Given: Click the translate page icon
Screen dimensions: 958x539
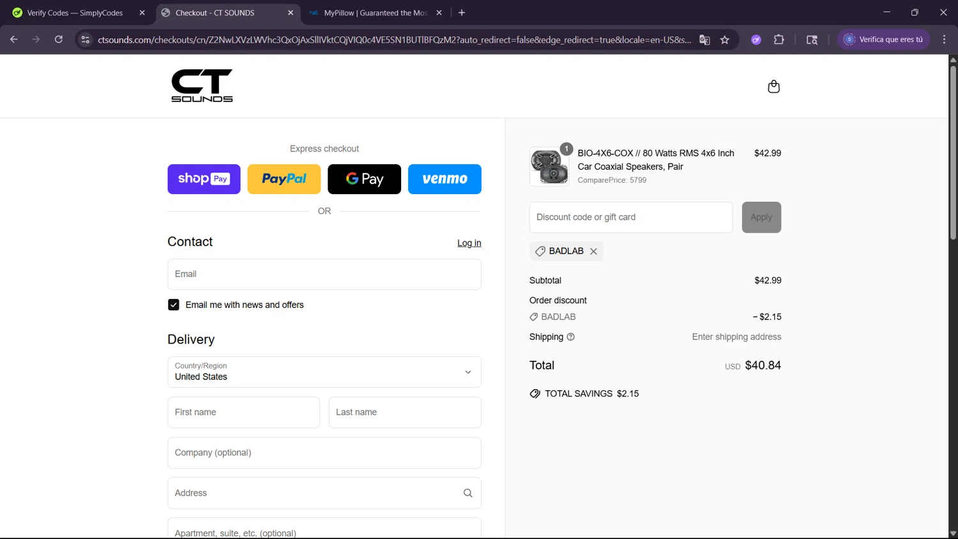Looking at the screenshot, I should point(704,40).
